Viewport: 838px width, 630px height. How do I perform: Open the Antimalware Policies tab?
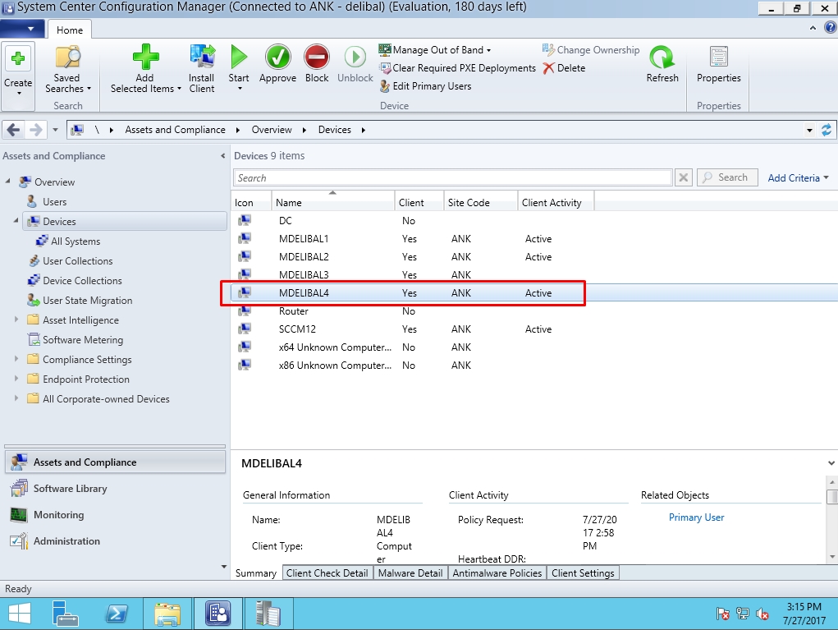(x=497, y=573)
